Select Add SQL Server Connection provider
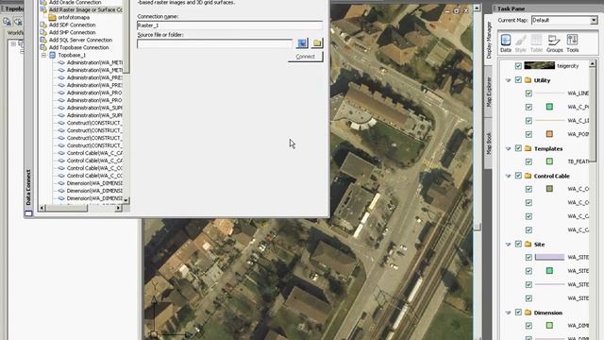The height and width of the screenshot is (340, 604). tap(80, 40)
